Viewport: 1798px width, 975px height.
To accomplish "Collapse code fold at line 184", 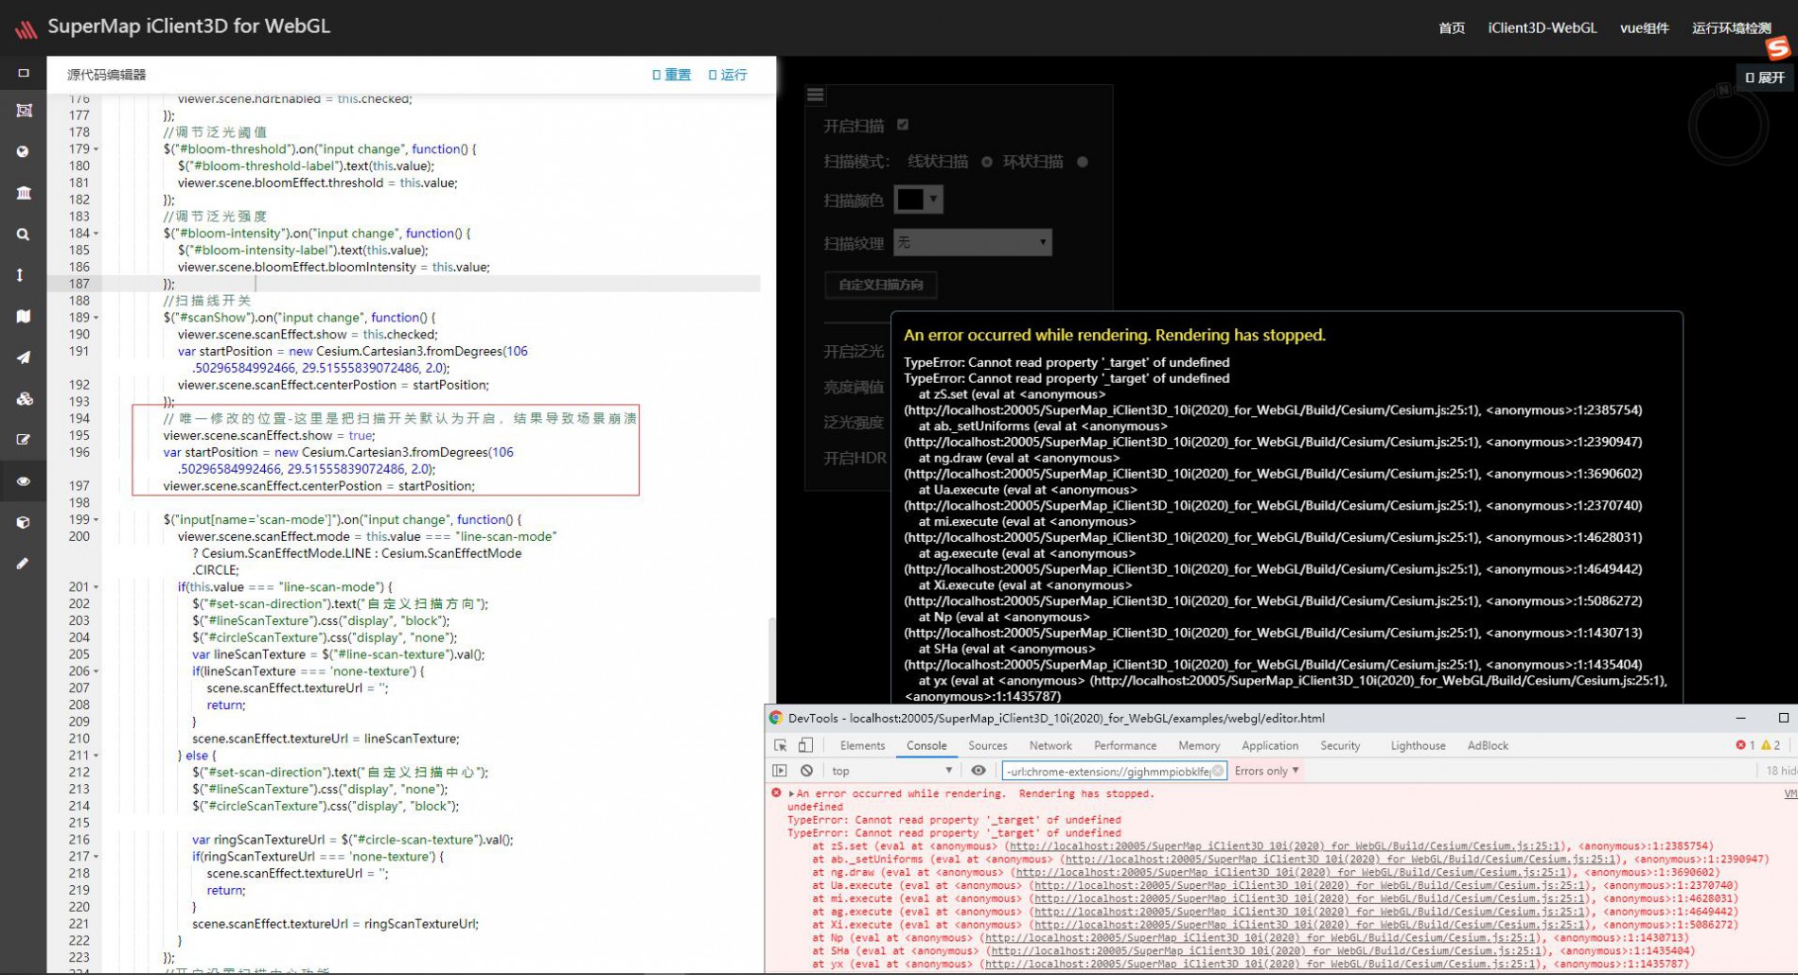I will [97, 234].
